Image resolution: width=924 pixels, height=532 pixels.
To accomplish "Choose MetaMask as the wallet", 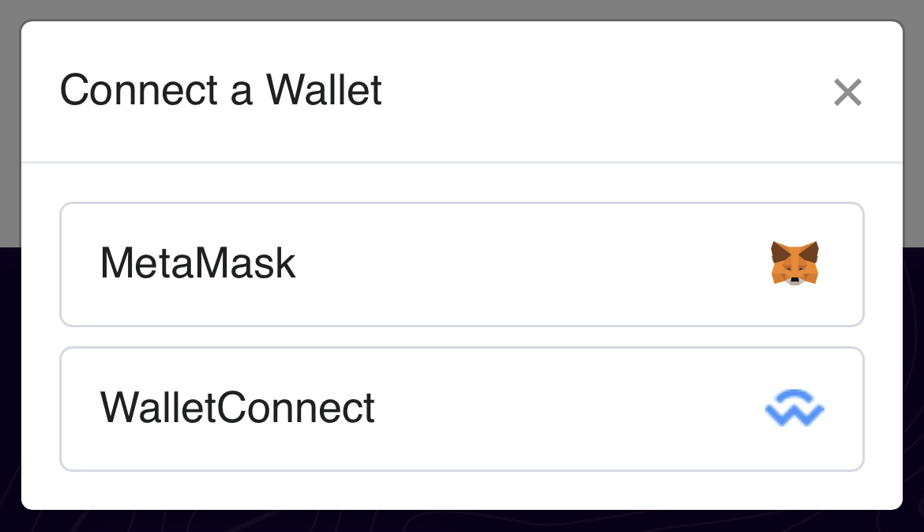I will click(461, 264).
